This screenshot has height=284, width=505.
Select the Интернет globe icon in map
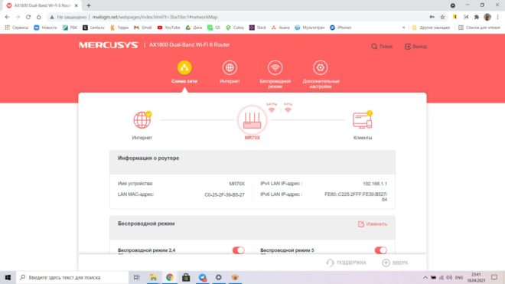142,120
